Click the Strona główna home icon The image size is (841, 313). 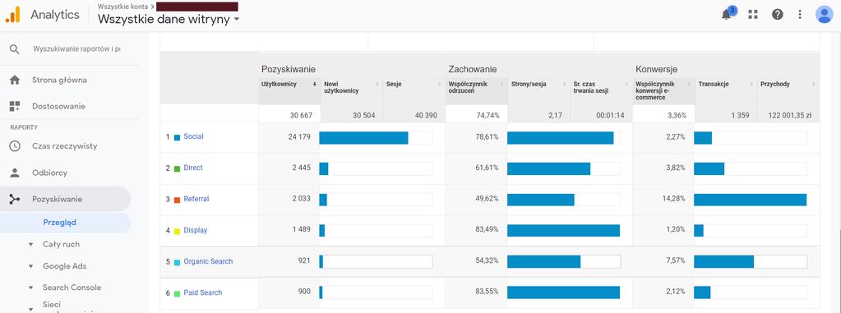15,80
